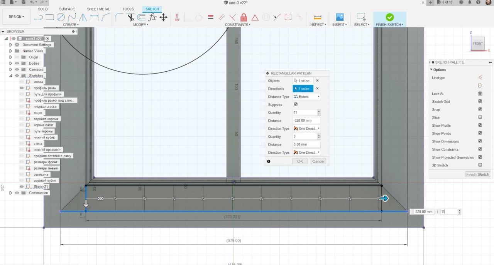Expand the Construction folder
494x265 pixels.
coord(11,193)
